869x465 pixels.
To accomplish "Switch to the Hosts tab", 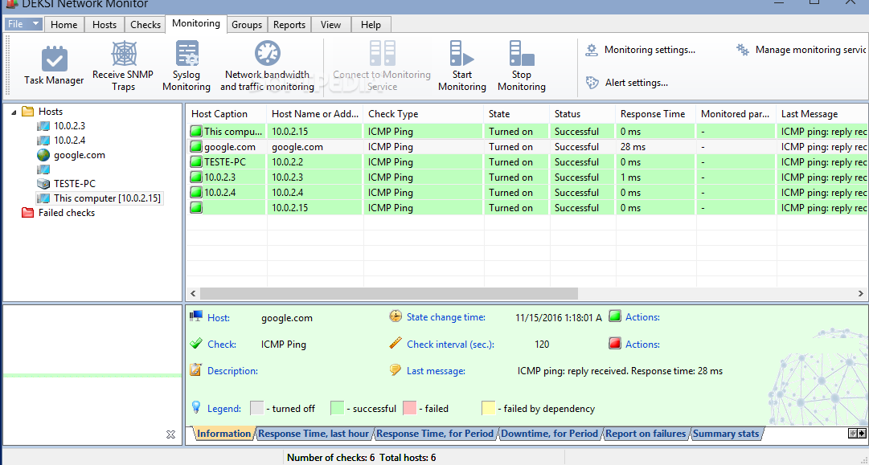I will [x=105, y=24].
